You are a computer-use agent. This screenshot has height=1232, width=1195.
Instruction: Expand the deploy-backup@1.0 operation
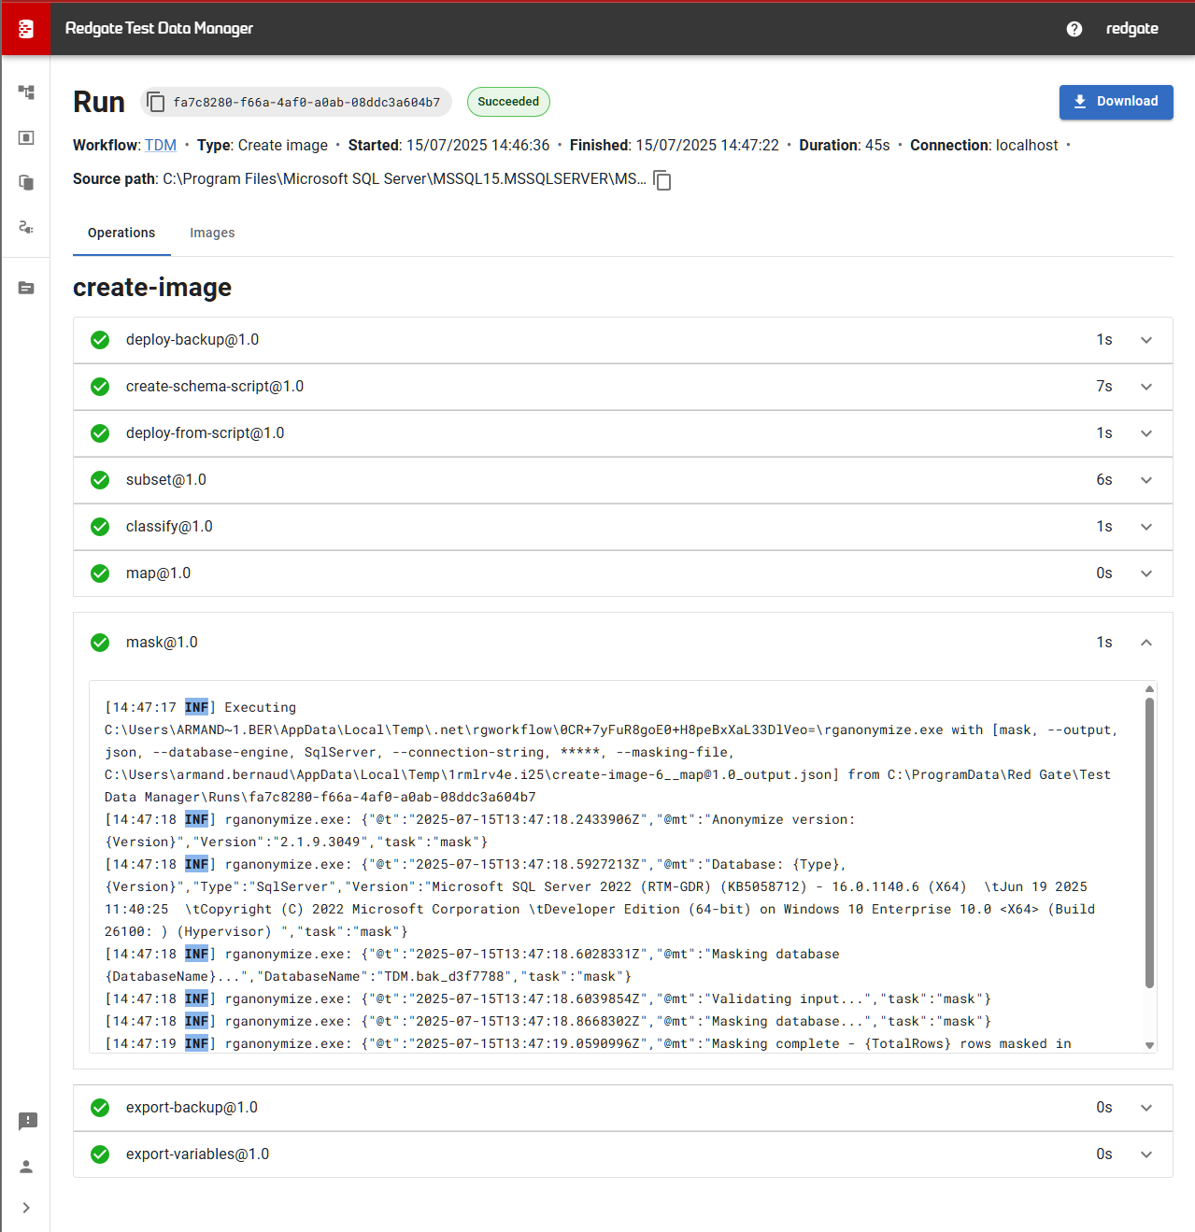(x=1145, y=340)
